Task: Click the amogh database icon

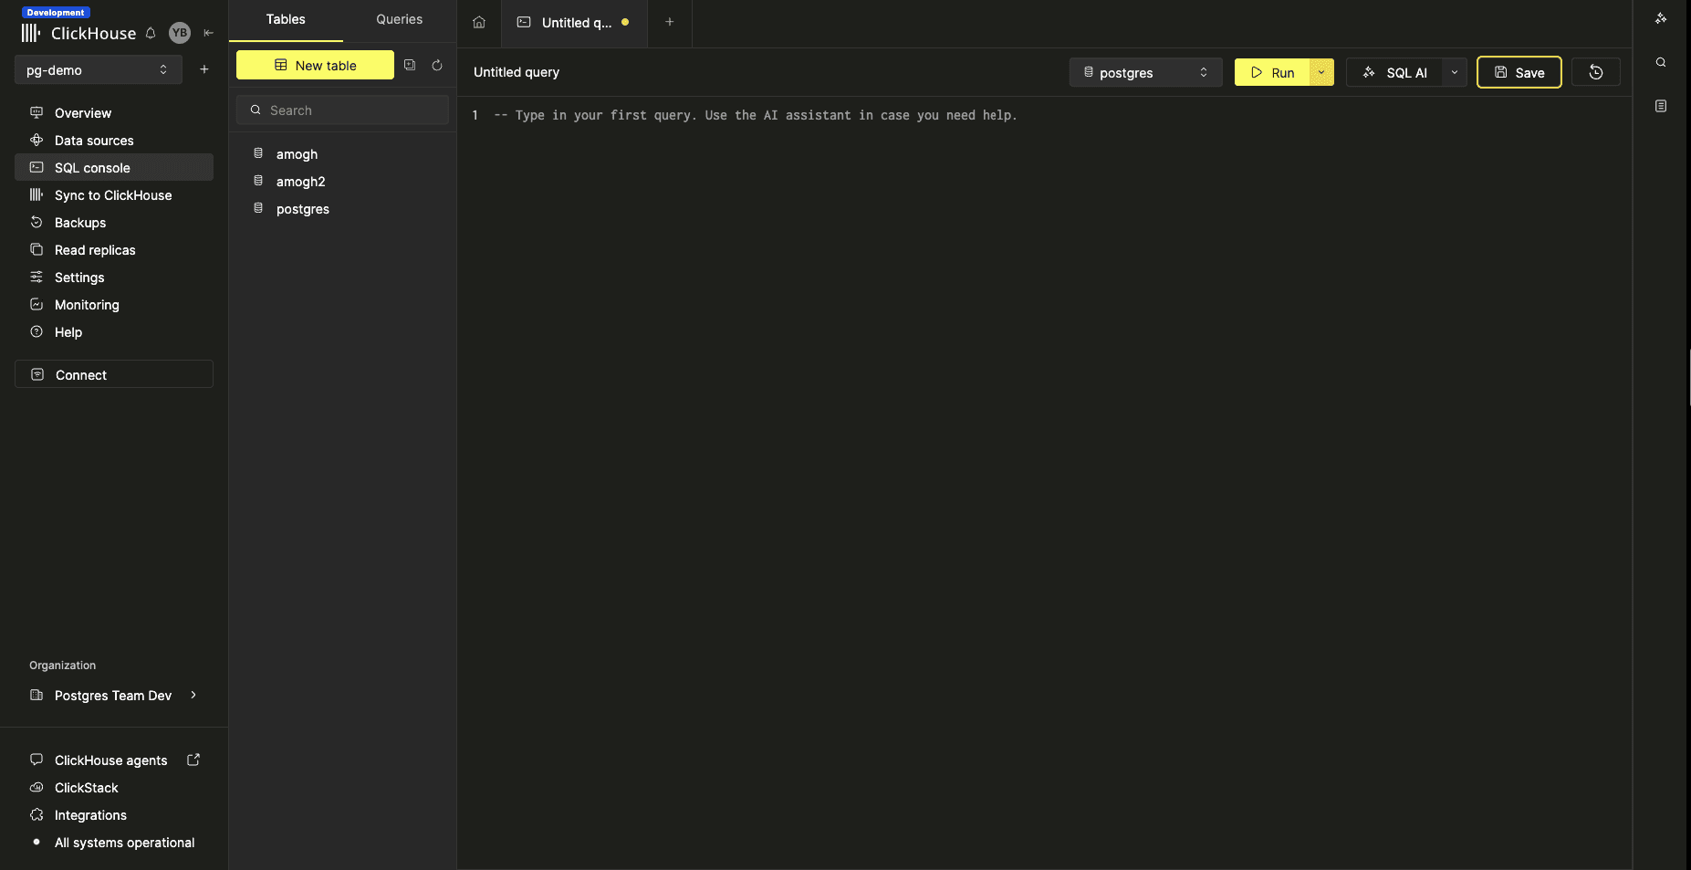Action: click(x=258, y=153)
